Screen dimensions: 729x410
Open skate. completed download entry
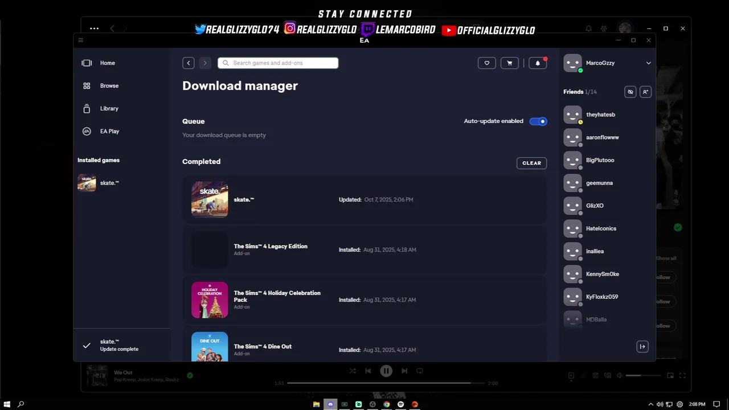coord(364,200)
